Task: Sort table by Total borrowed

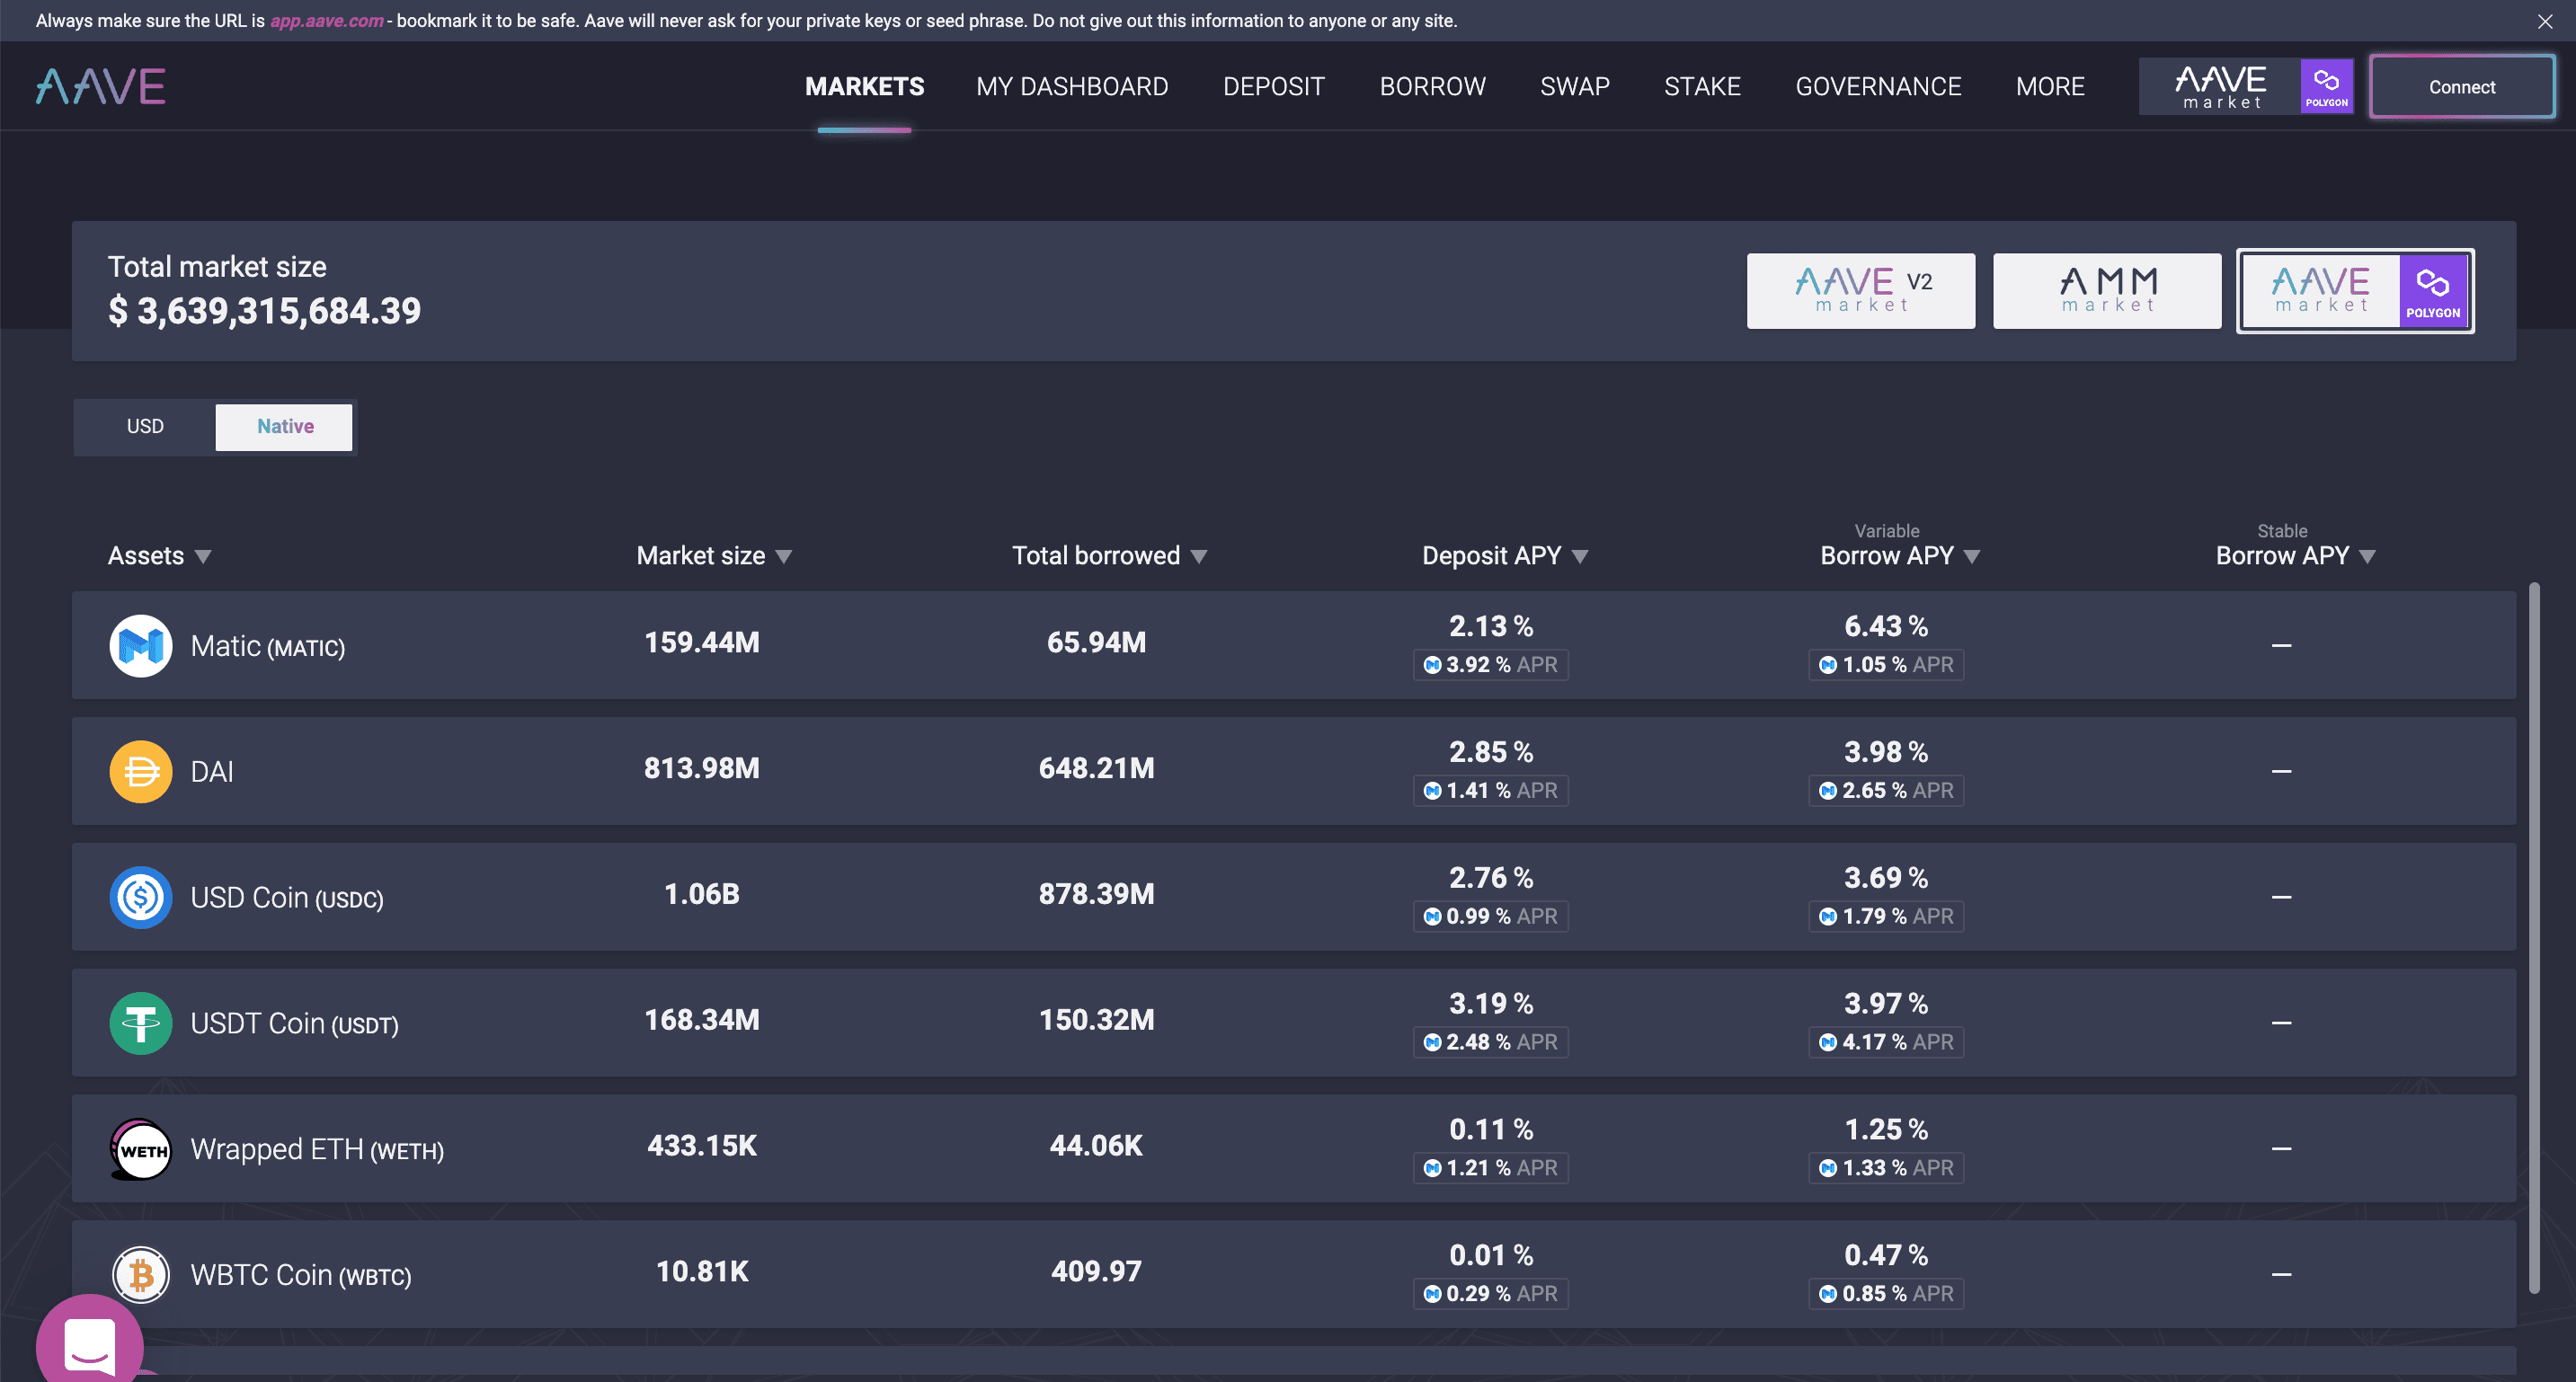Action: point(1109,556)
